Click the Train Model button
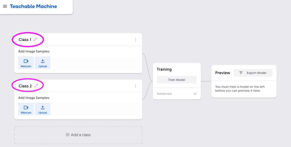Image resolution: width=291 pixels, height=147 pixels. [x=177, y=80]
